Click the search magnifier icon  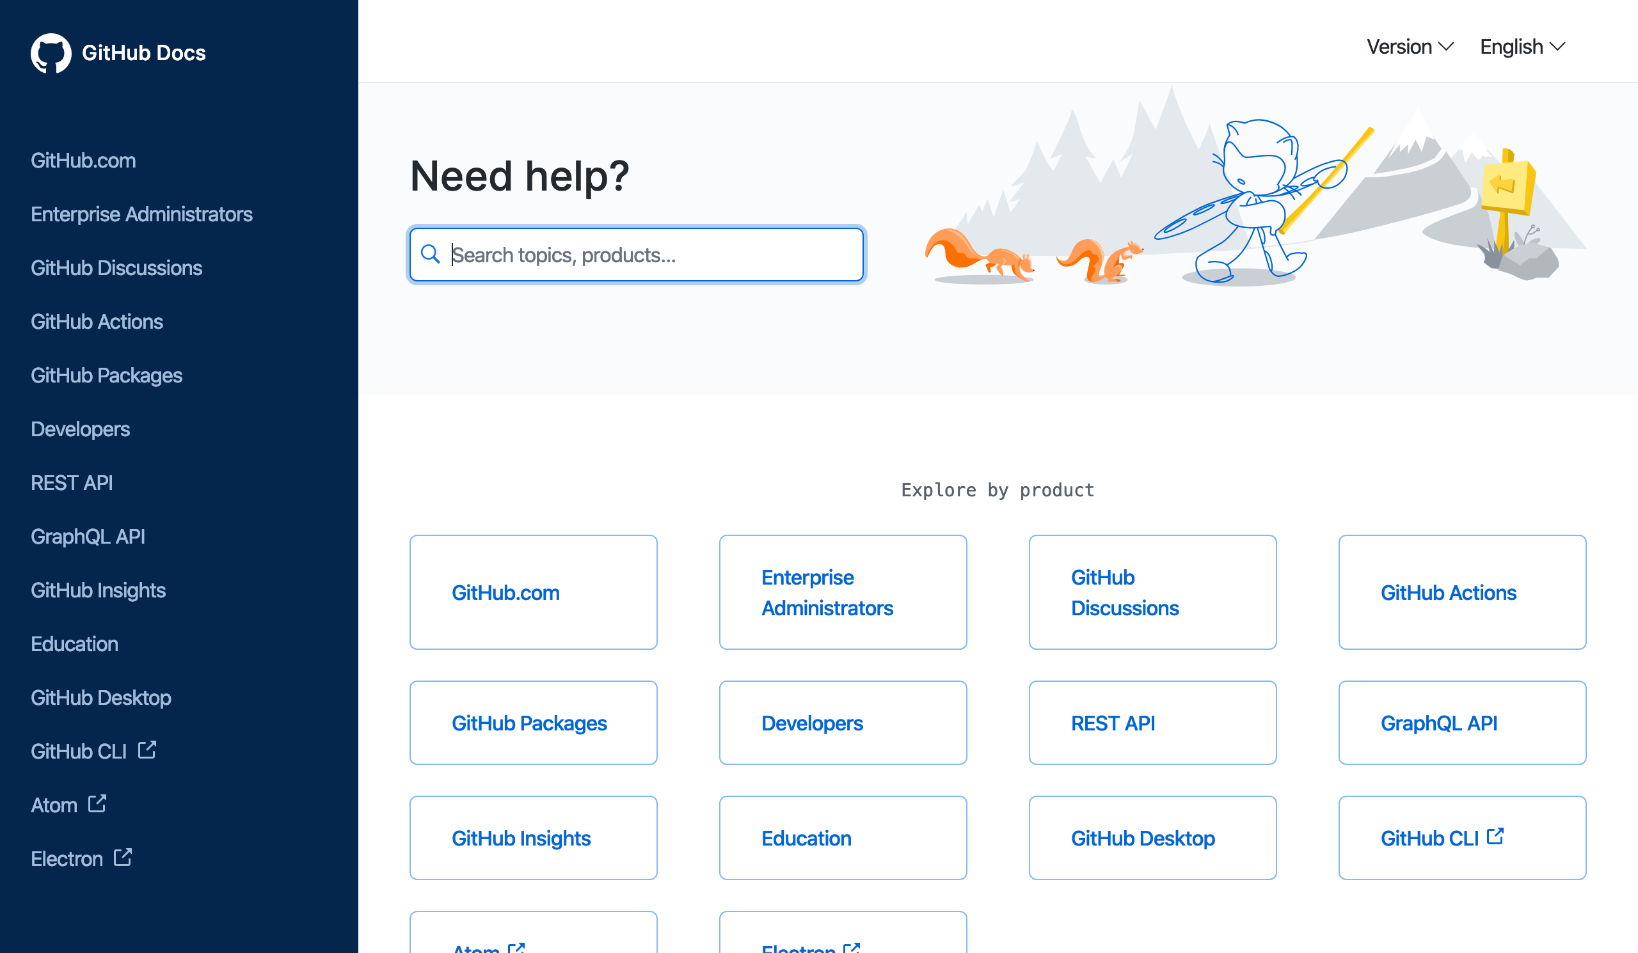[431, 254]
